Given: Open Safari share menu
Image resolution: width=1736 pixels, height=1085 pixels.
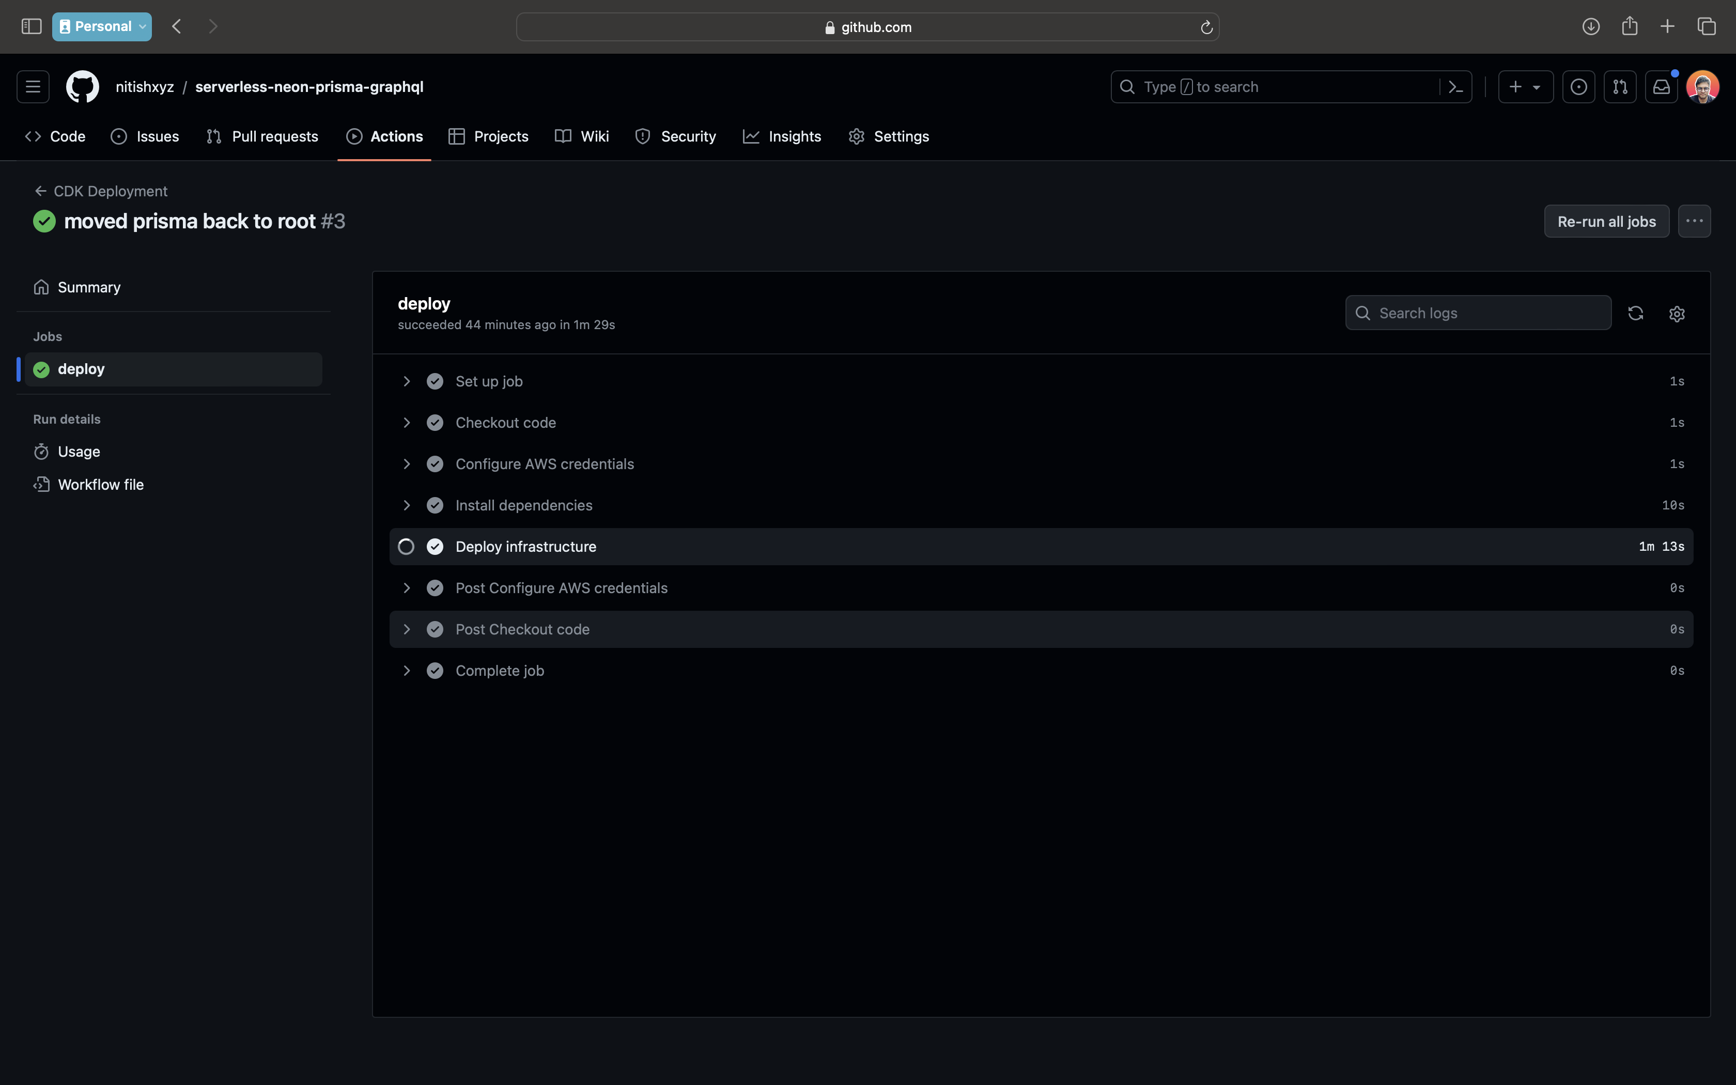Looking at the screenshot, I should (x=1630, y=26).
